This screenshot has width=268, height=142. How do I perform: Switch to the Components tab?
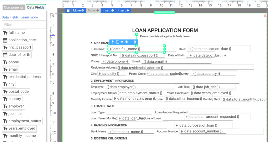[14, 7]
